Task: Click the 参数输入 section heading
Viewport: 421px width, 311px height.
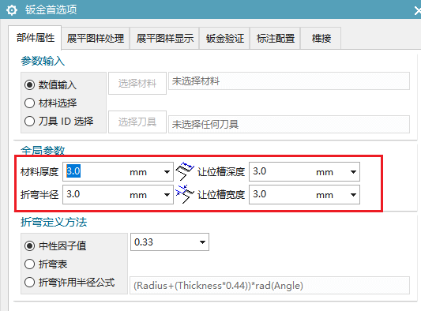Action: click(x=43, y=61)
